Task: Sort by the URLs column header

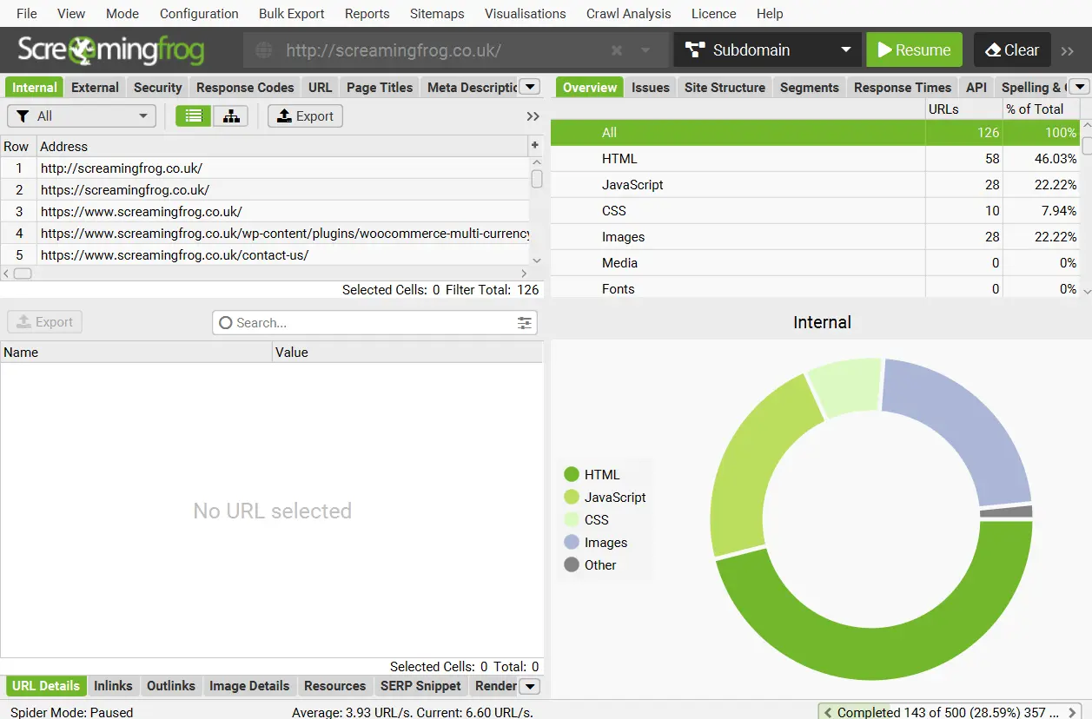Action: [x=963, y=109]
